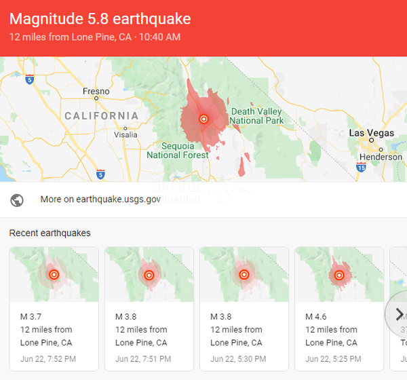
Task: Click the globe icon beside the USGS link
Action: [x=18, y=200]
